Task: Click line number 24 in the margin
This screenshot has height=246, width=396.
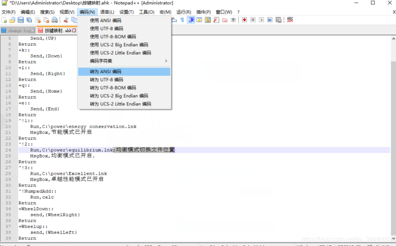Action: click(8, 150)
